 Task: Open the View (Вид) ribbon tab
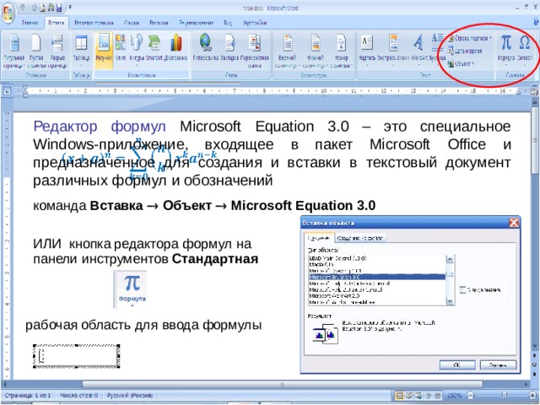(x=228, y=23)
